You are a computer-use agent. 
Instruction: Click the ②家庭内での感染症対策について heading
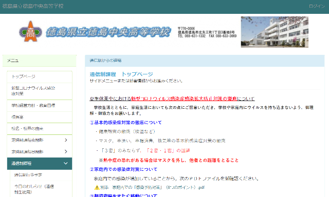click(x=123, y=169)
